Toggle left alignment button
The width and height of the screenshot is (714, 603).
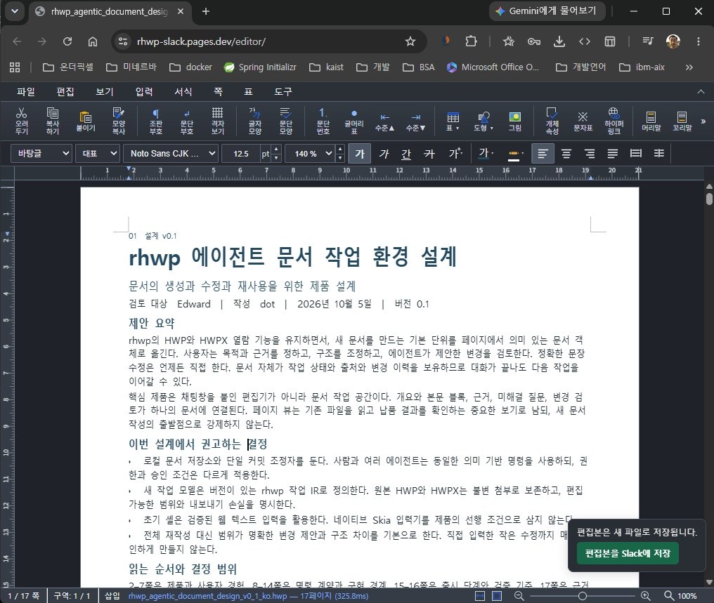(543, 154)
